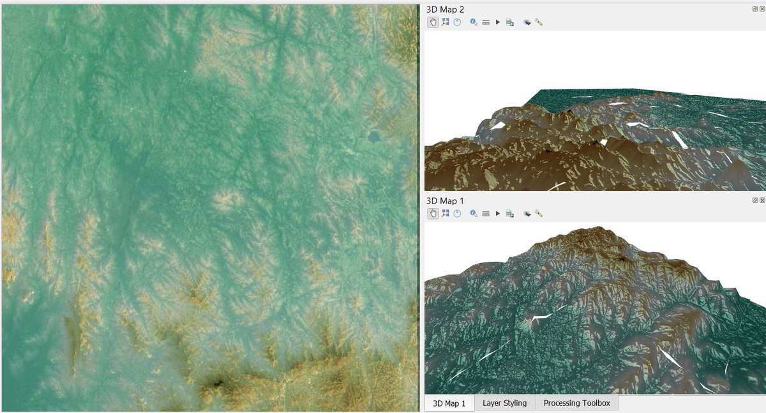Image resolution: width=766 pixels, height=413 pixels.
Task: Open the configure wrench in 3D Map 1
Action: coord(539,213)
